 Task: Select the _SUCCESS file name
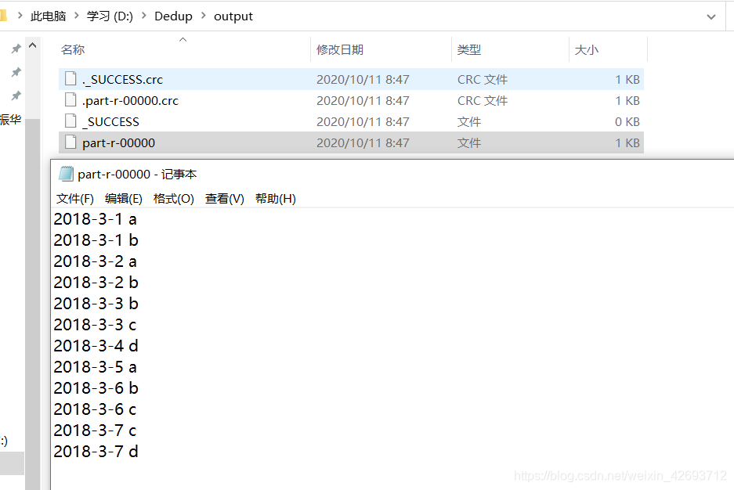tap(111, 121)
